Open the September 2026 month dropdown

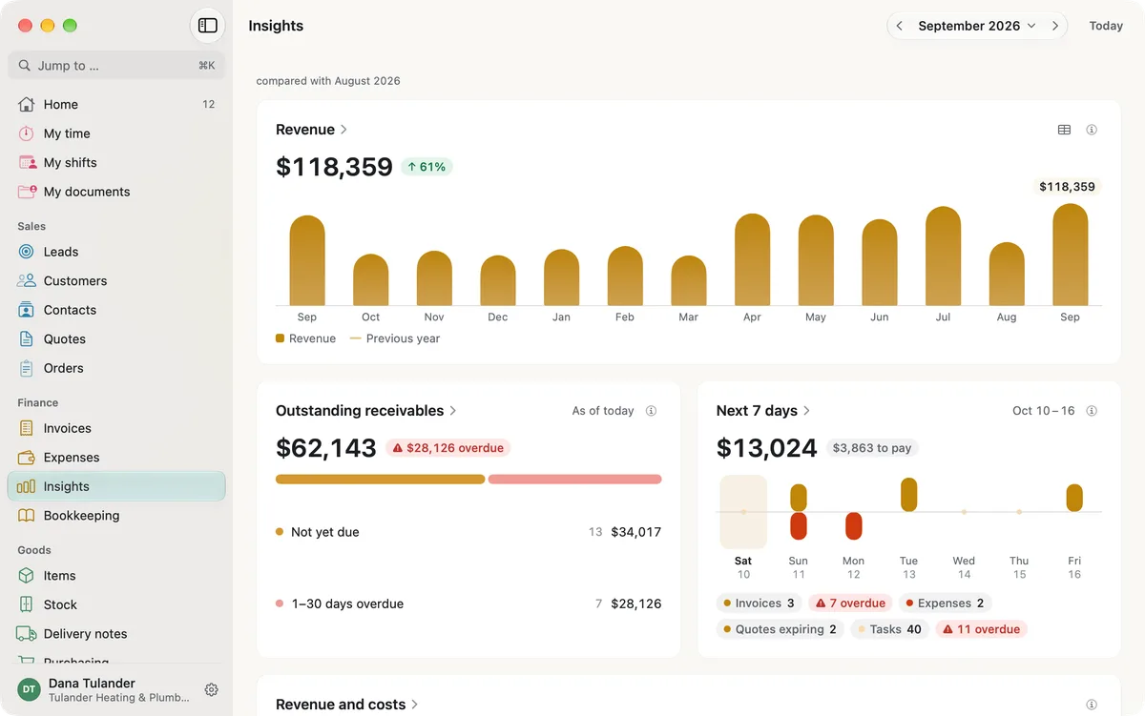pyautogui.click(x=977, y=26)
